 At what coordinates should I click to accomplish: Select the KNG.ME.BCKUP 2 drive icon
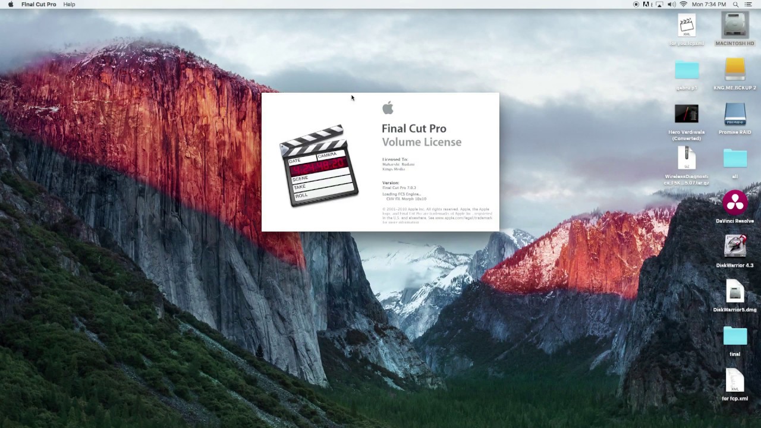pos(735,74)
